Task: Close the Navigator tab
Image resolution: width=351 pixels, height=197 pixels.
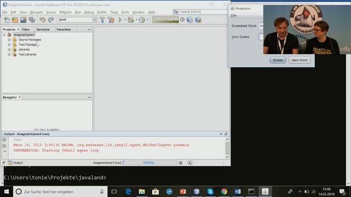Action: click(20, 97)
